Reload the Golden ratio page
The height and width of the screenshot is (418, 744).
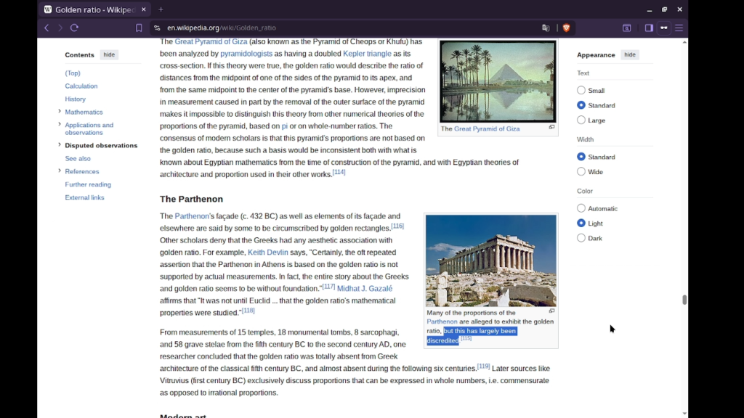(x=75, y=28)
